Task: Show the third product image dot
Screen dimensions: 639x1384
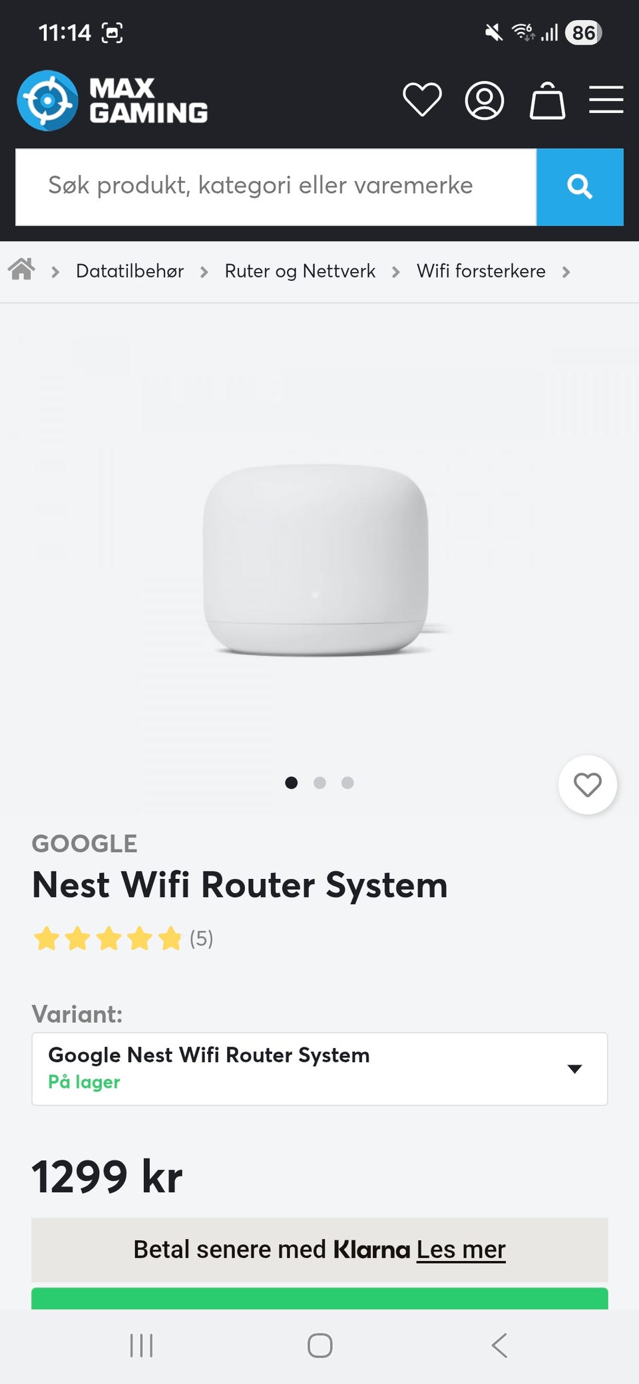Action: 347,782
